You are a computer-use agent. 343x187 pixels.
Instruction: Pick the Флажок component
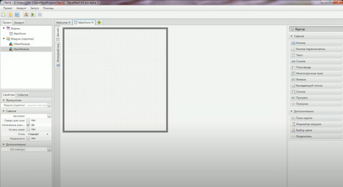316,79
